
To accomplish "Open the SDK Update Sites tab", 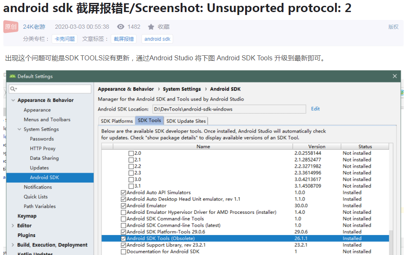I will click(186, 121).
